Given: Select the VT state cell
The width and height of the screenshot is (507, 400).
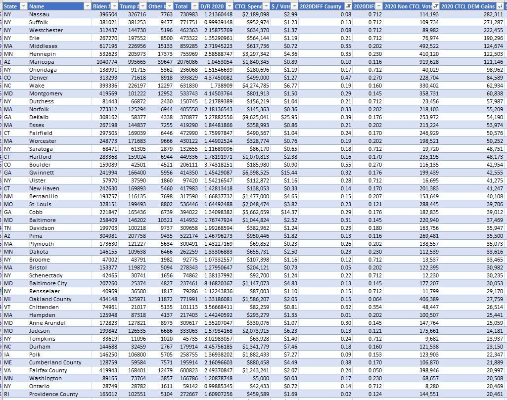Looking at the screenshot, I should 15,307.
